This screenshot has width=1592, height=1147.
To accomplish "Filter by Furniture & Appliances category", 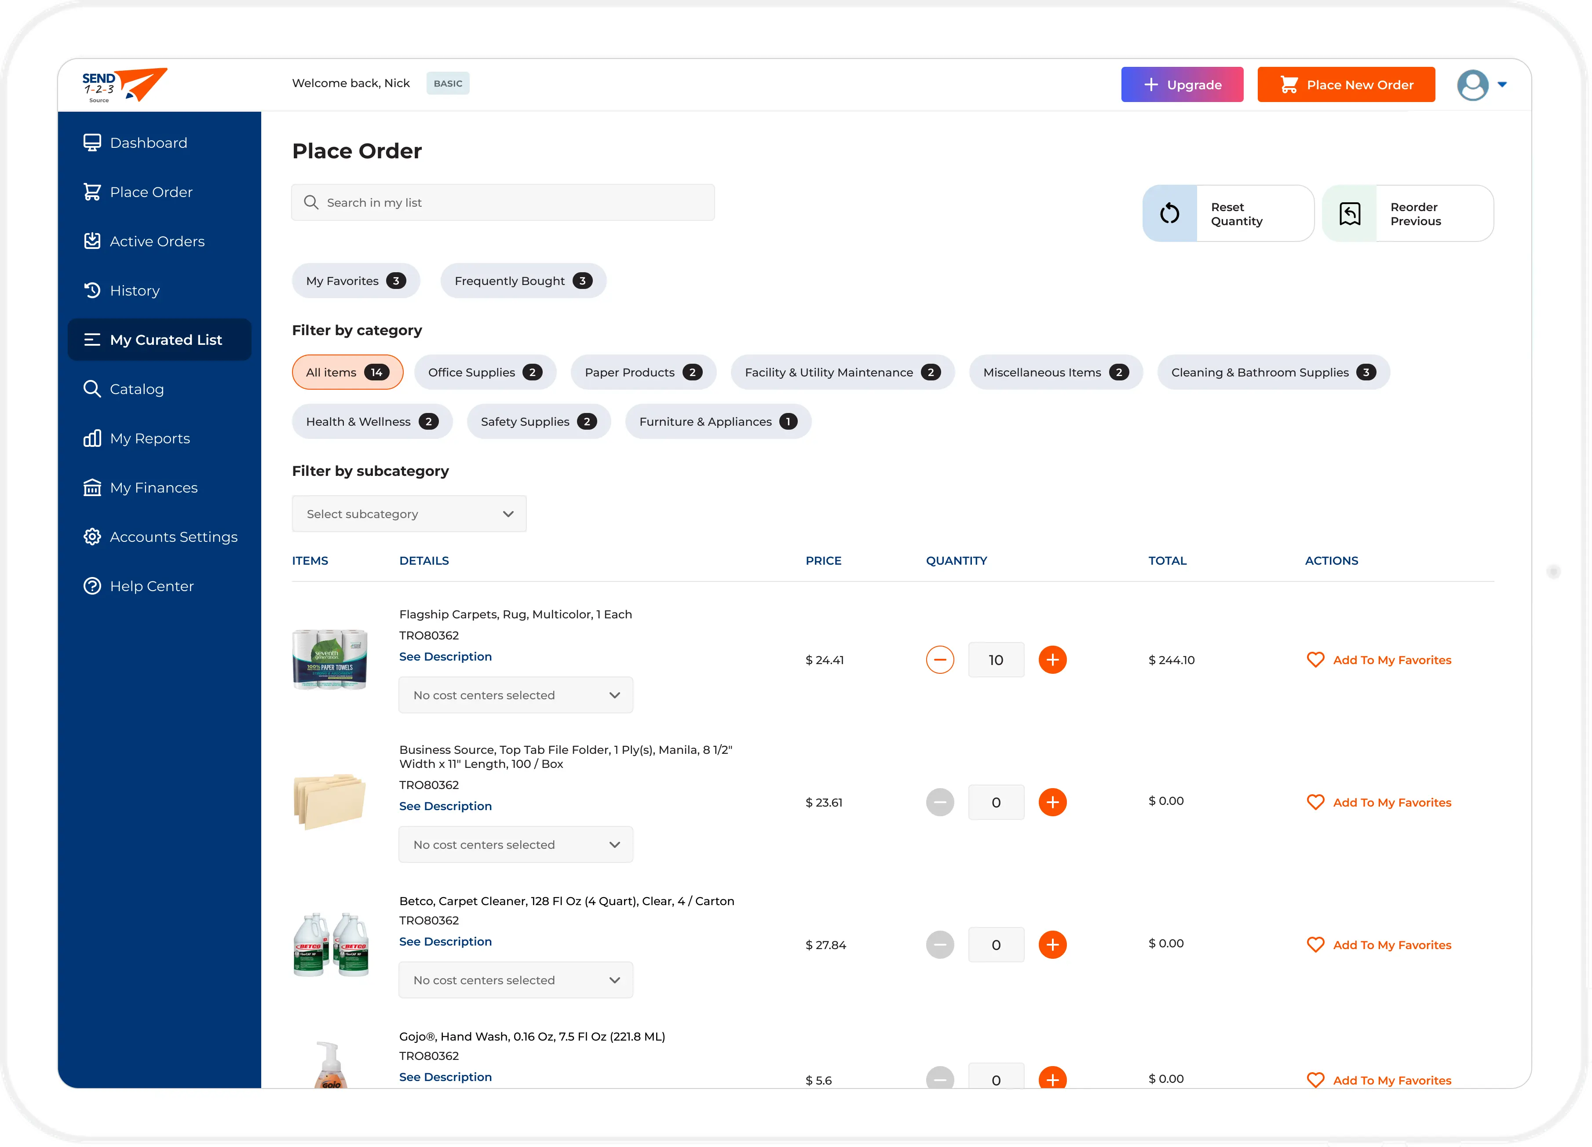I will pos(718,421).
